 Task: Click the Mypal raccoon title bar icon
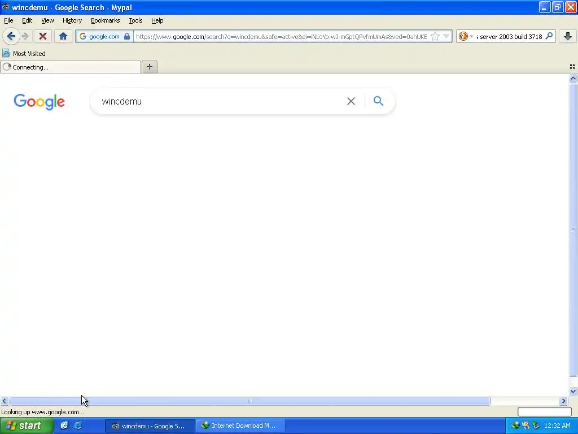point(5,7)
